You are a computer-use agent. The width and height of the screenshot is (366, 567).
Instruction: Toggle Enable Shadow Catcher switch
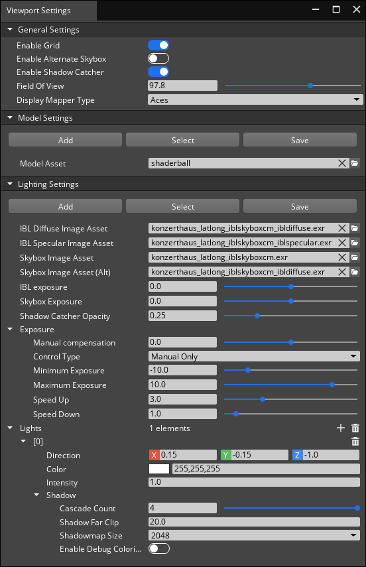pos(158,72)
